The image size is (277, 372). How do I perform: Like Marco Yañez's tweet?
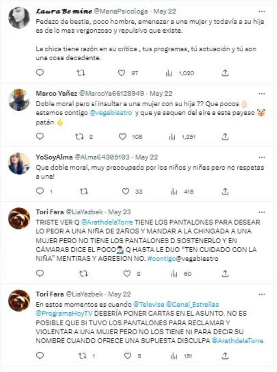pos(123,137)
